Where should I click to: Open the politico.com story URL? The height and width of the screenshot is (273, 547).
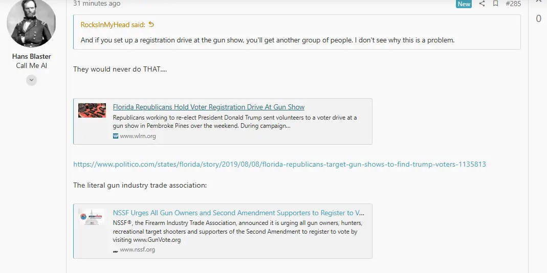[279, 165]
